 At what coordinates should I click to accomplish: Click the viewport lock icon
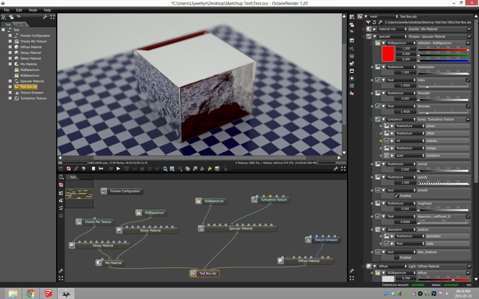[226, 169]
